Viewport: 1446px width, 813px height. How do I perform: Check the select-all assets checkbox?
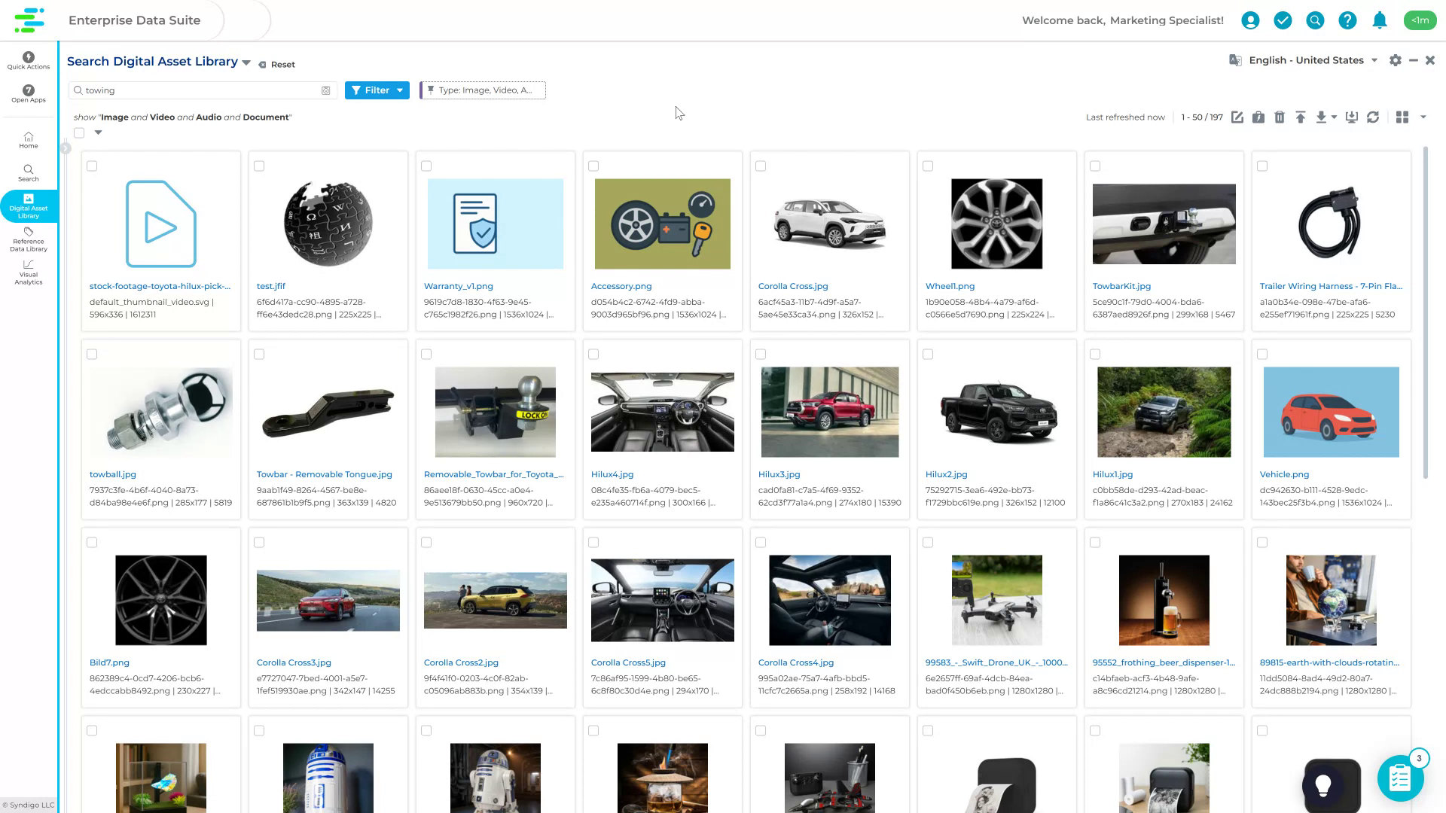(79, 132)
